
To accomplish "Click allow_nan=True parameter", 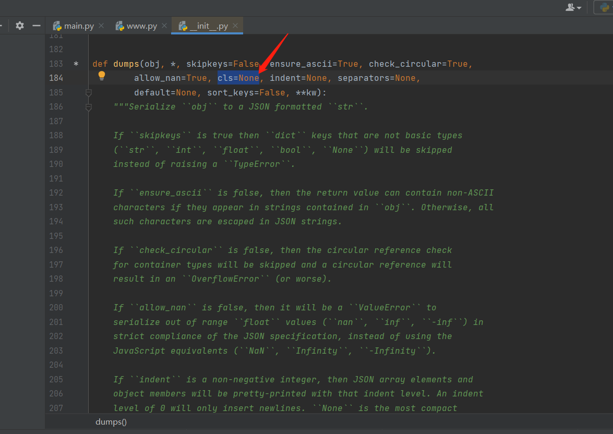I will [x=171, y=78].
